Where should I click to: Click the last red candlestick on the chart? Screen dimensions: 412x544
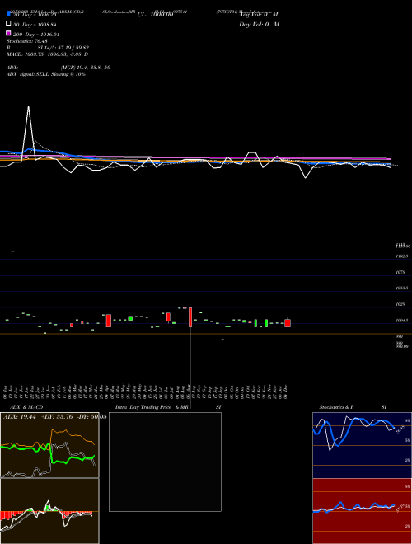coord(288,323)
